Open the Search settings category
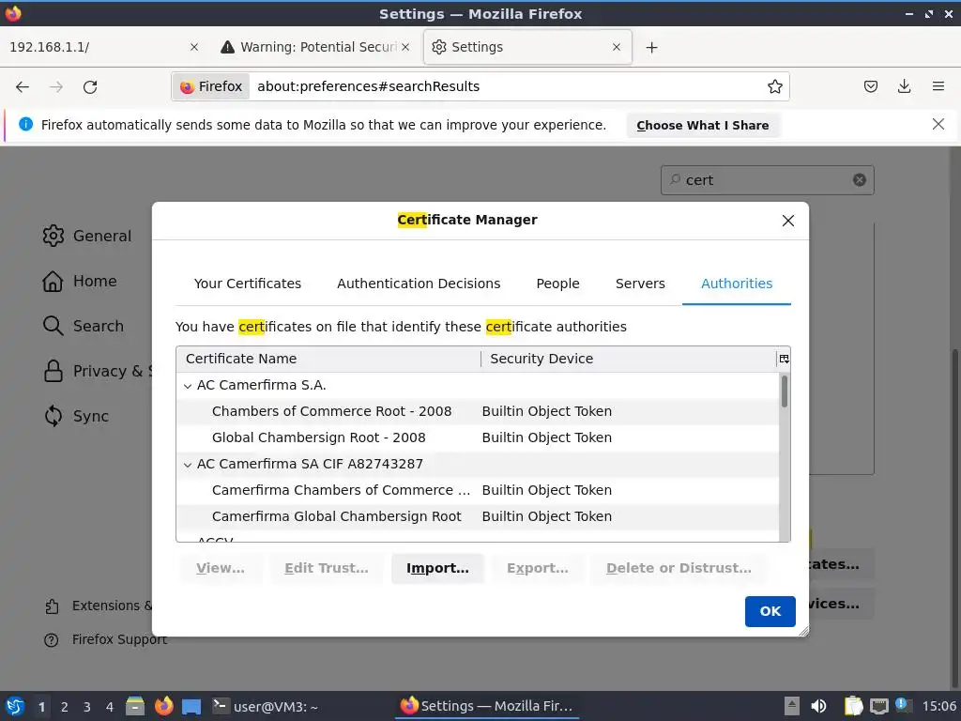The height and width of the screenshot is (721, 961). 84,326
